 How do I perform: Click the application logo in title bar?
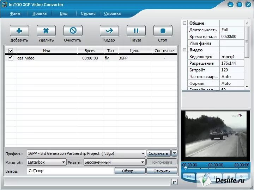(x=5, y=5)
